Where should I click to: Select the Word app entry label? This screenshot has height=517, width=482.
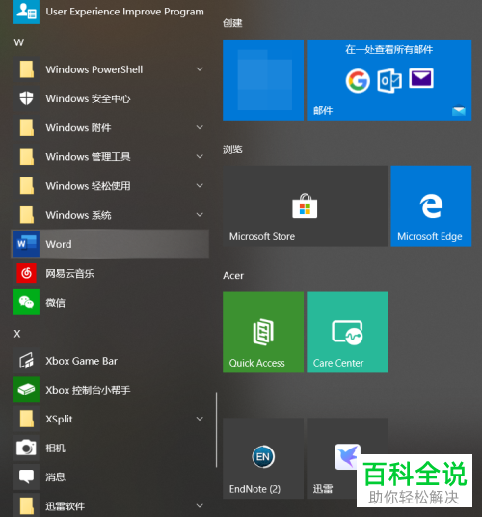click(x=59, y=244)
